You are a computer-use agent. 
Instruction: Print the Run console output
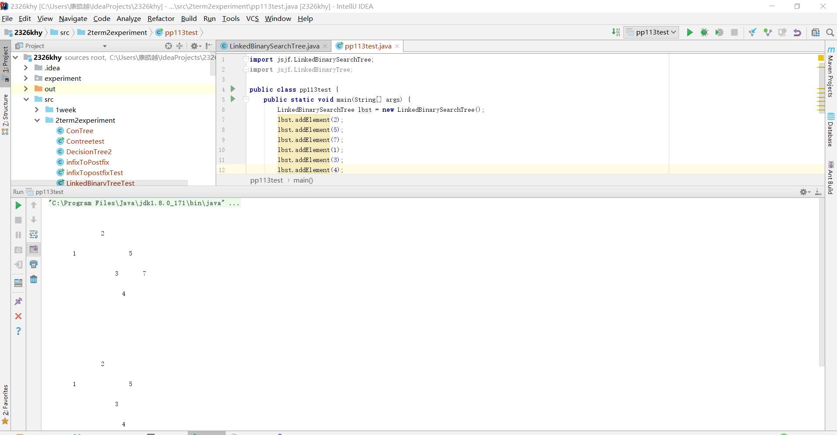click(34, 264)
